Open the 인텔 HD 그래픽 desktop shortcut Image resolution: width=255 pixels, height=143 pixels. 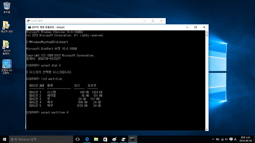(7, 67)
